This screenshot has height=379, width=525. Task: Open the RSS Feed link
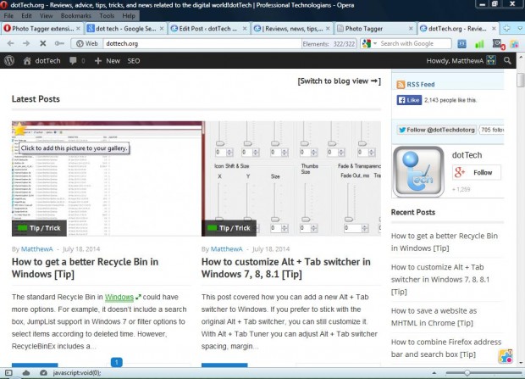(421, 85)
